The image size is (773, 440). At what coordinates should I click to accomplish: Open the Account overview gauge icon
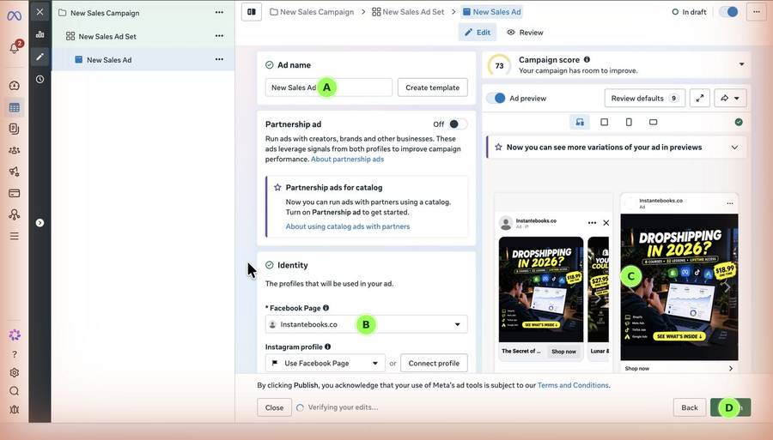pyautogui.click(x=15, y=85)
